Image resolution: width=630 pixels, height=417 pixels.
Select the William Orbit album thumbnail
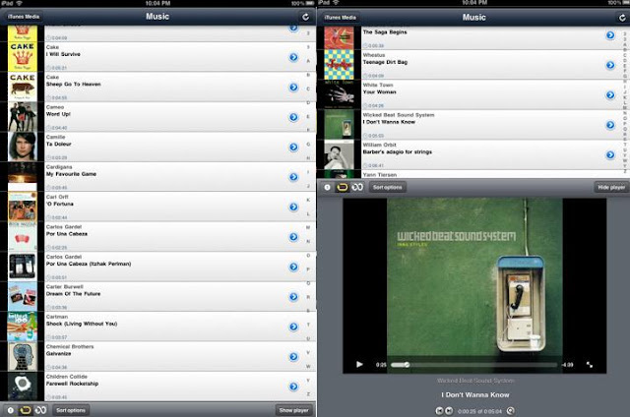339,154
